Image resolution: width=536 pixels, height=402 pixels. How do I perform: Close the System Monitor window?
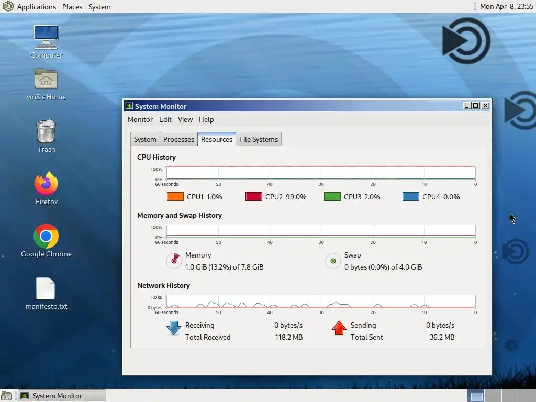(485, 106)
